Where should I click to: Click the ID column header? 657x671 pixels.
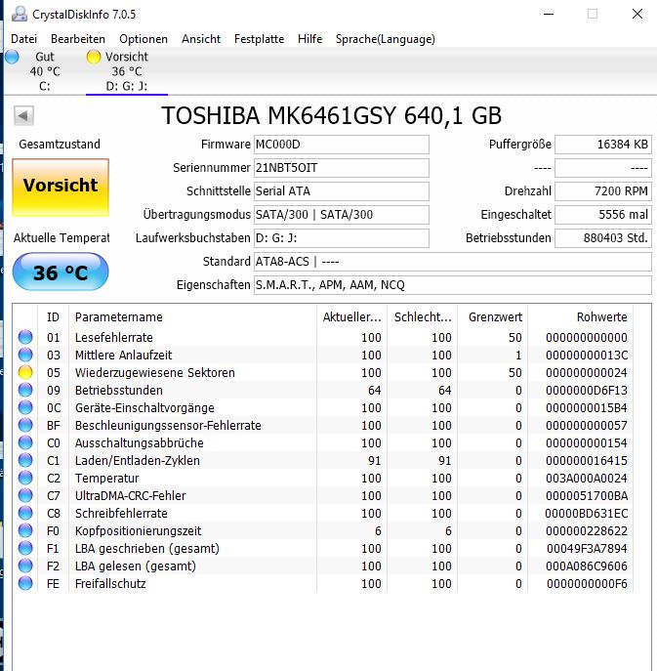(53, 317)
